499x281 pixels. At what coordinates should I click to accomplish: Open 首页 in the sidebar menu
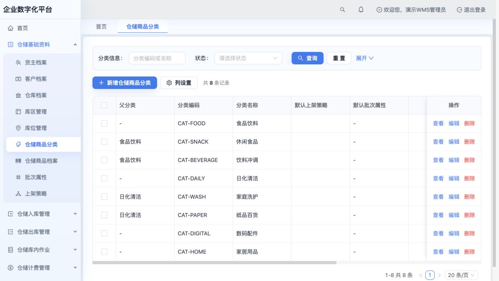click(40, 28)
